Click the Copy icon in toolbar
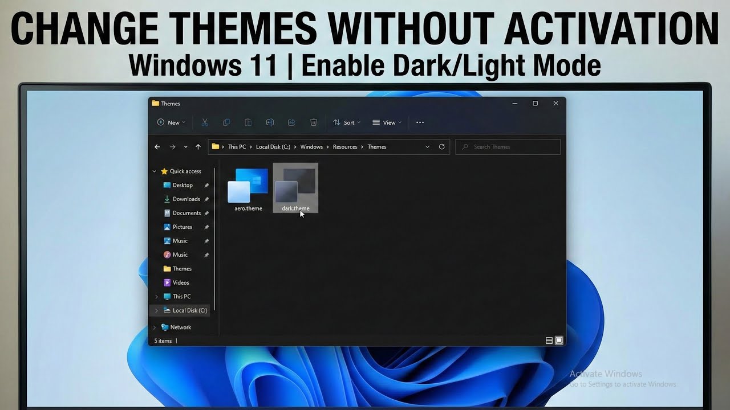Viewport: 730px width, 410px height. point(226,122)
